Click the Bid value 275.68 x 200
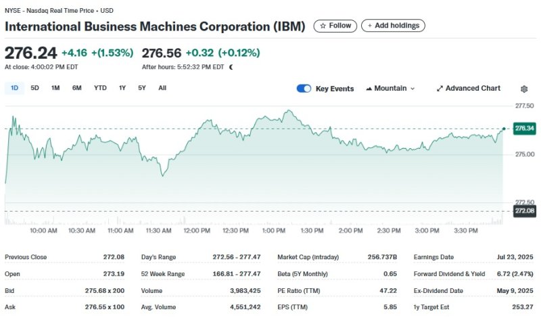Viewport: 541px width, 318px height. pyautogui.click(x=105, y=291)
